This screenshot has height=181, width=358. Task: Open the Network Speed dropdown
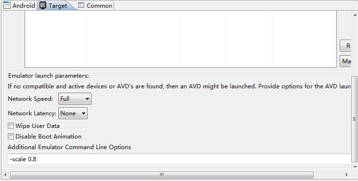(75, 99)
